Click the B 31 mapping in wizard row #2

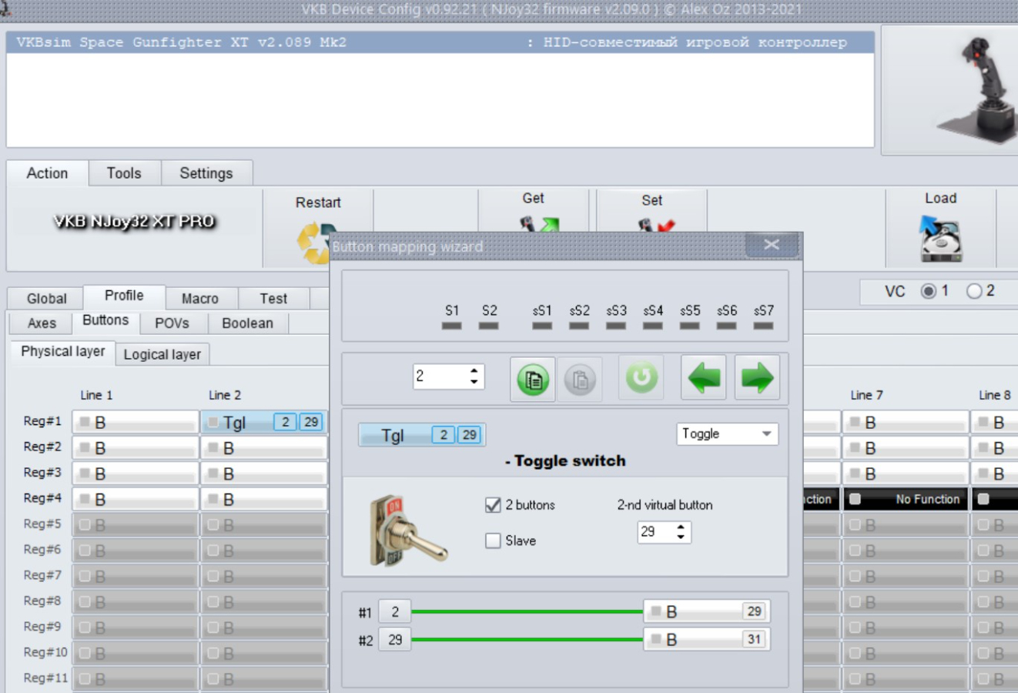[x=706, y=639]
